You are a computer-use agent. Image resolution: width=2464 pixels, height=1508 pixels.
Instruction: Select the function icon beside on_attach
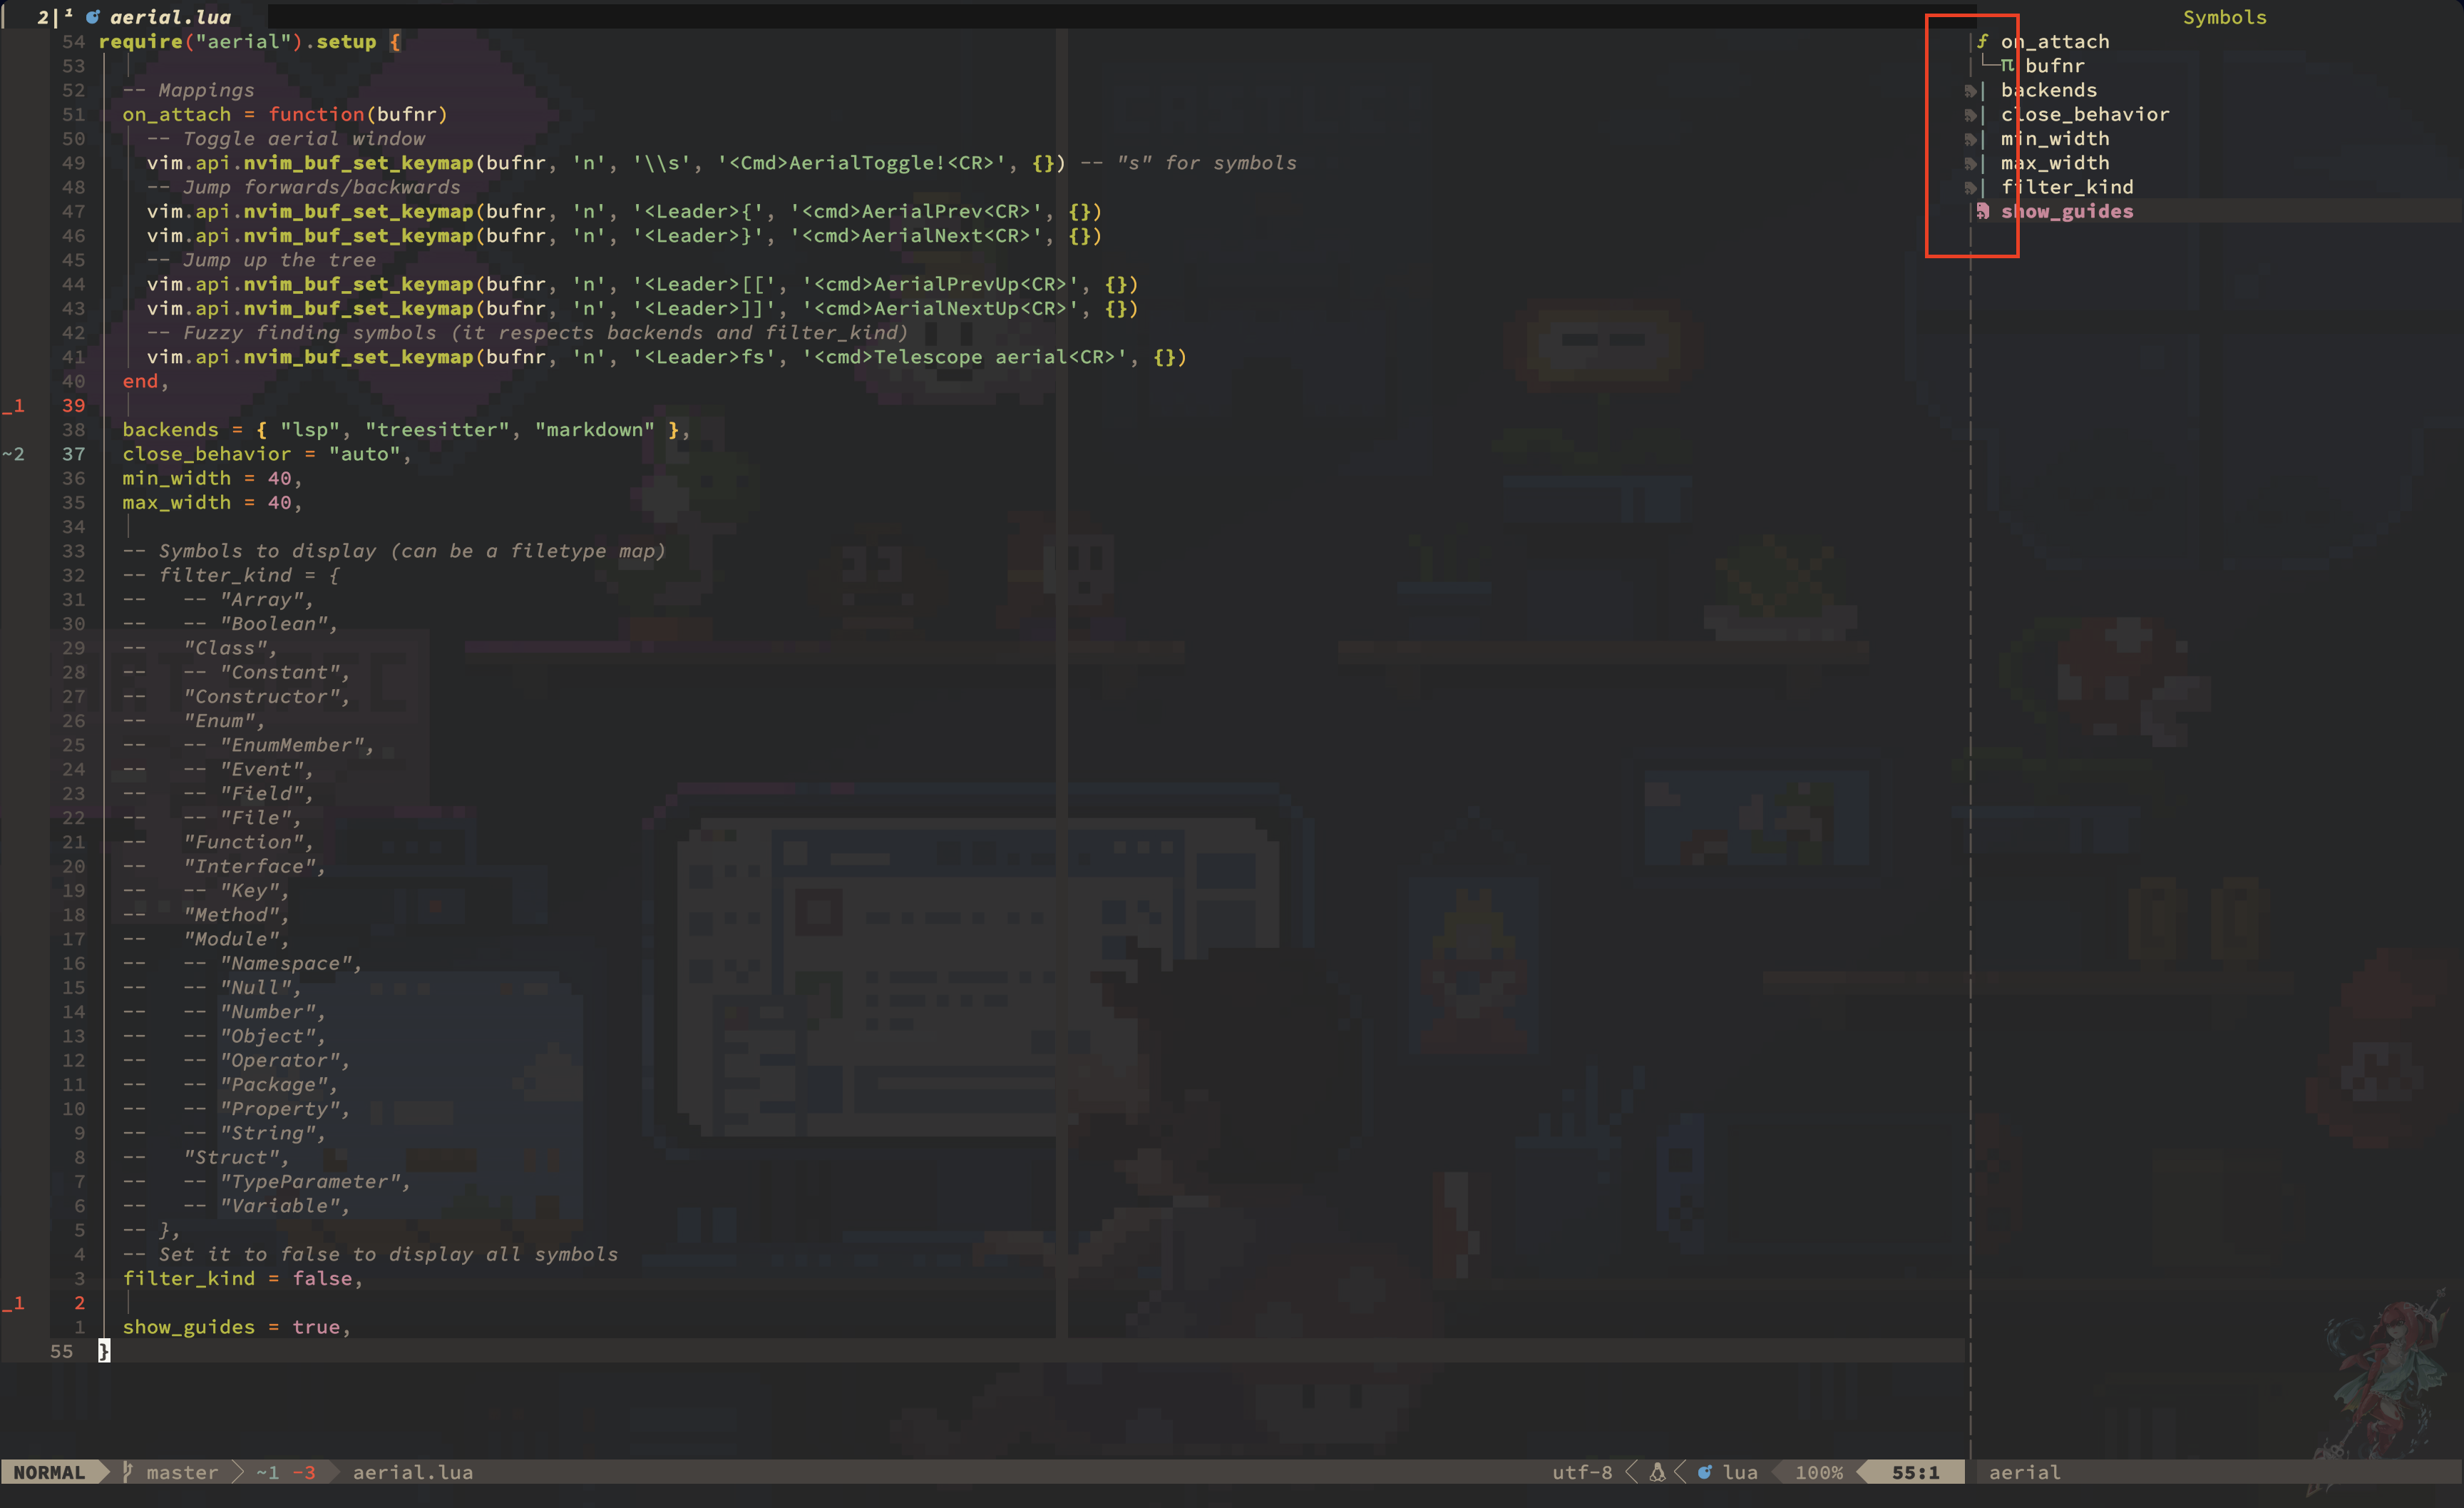pyautogui.click(x=1981, y=41)
